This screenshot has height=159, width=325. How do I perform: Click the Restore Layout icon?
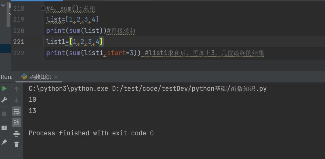(4, 128)
